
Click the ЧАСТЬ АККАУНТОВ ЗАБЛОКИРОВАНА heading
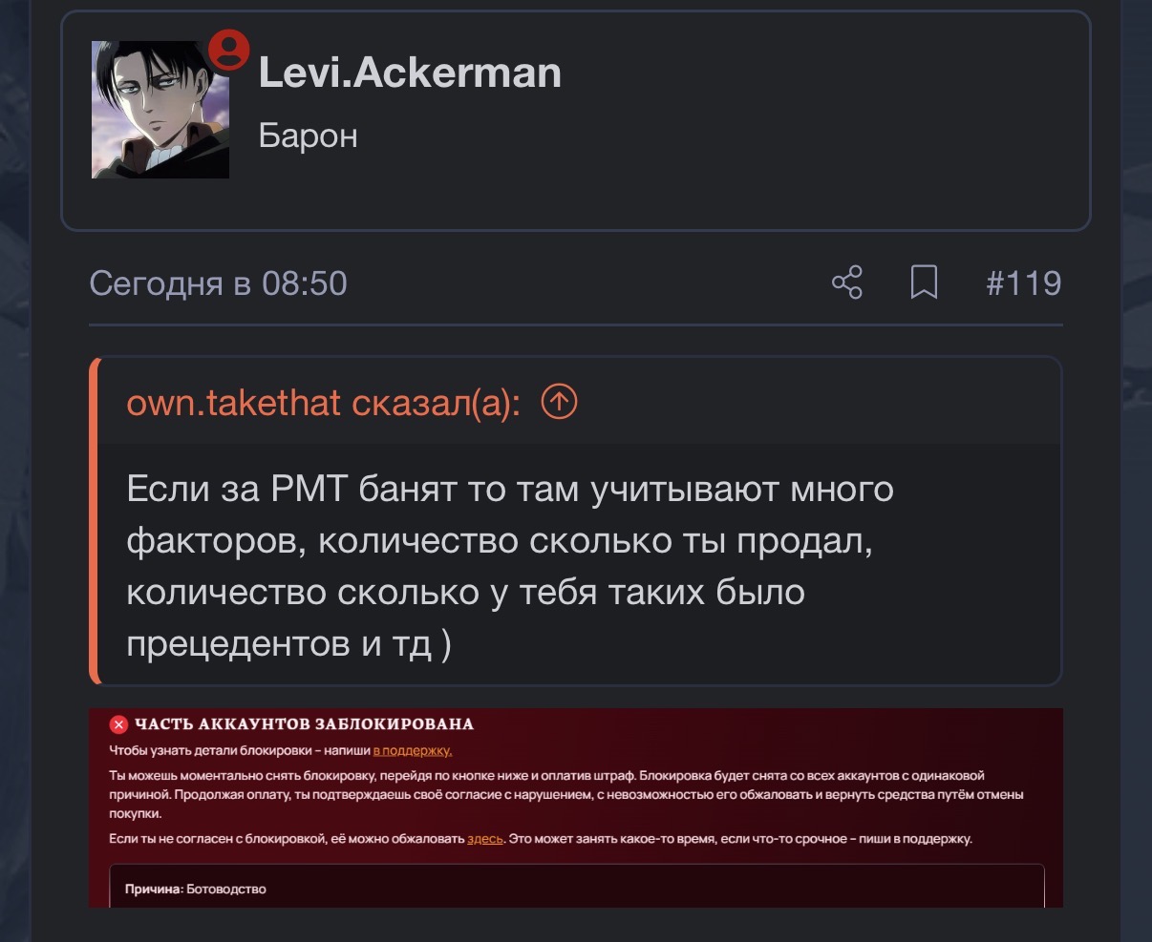[x=304, y=724]
